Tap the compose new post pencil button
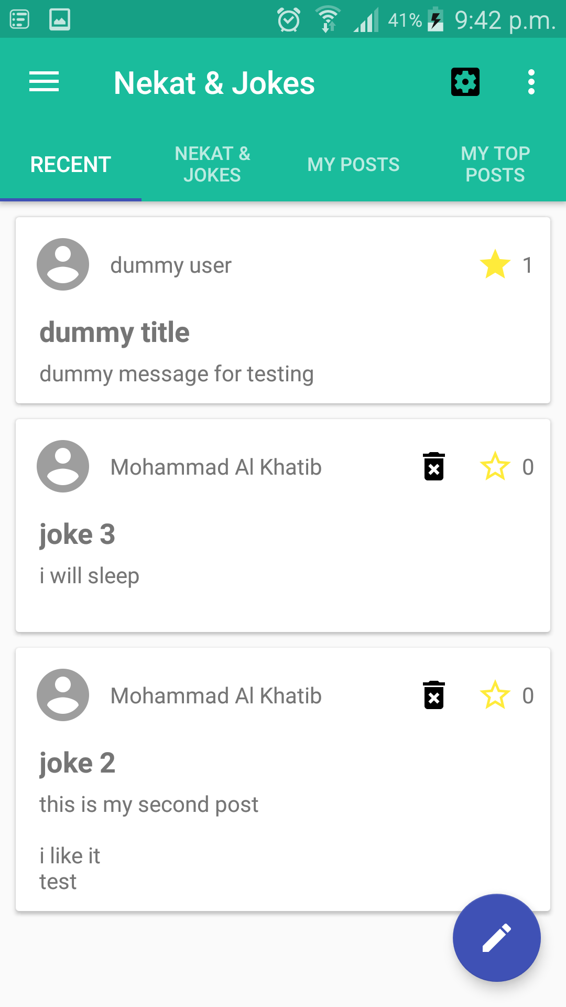Viewport: 566px width, 1007px height. [496, 937]
